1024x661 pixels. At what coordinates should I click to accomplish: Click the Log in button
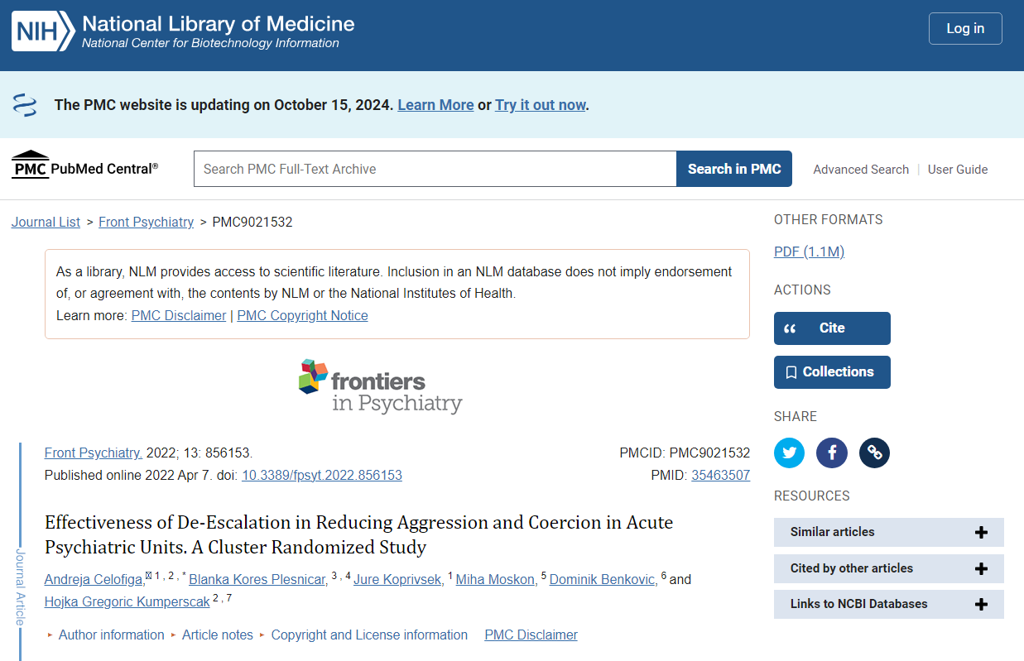(965, 28)
